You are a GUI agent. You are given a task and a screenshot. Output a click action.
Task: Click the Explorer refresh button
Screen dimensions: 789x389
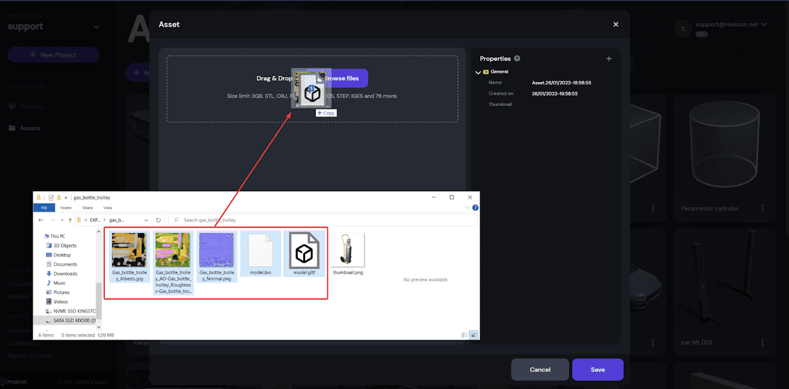[158, 219]
